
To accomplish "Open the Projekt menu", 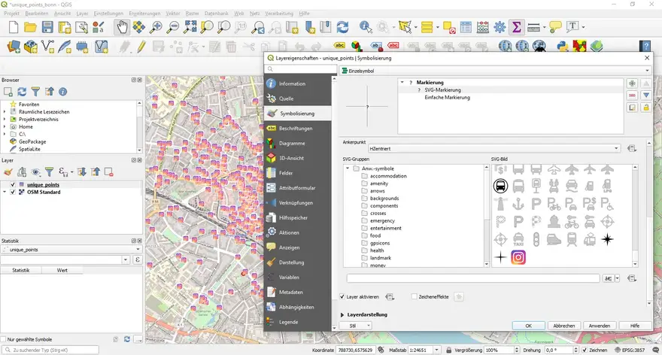I will (12, 14).
